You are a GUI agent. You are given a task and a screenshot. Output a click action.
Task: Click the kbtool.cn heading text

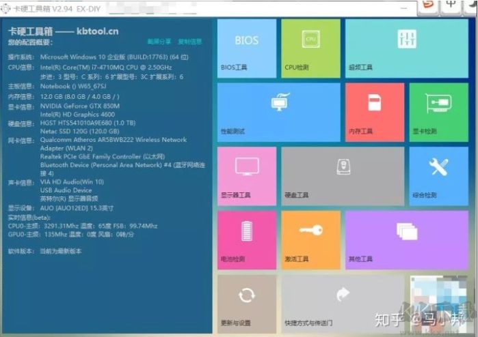(97, 31)
